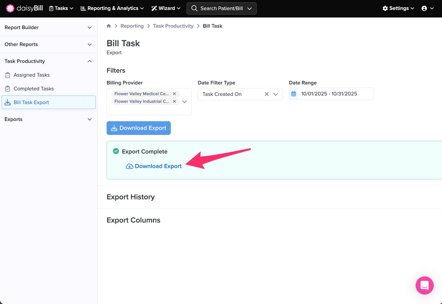This screenshot has width=442, height=304.
Task: Remove Flower Valley Industrial provider tag
Action: (174, 101)
